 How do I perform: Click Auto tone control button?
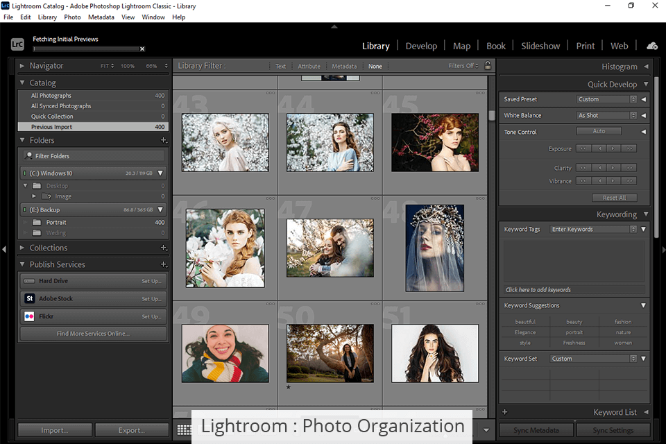(599, 131)
